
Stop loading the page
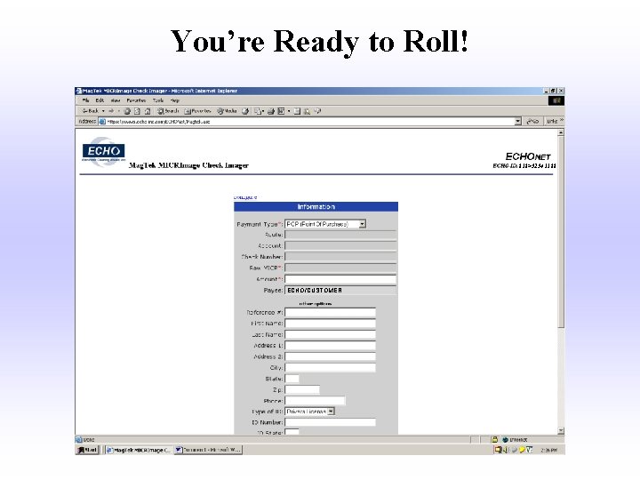click(127, 111)
